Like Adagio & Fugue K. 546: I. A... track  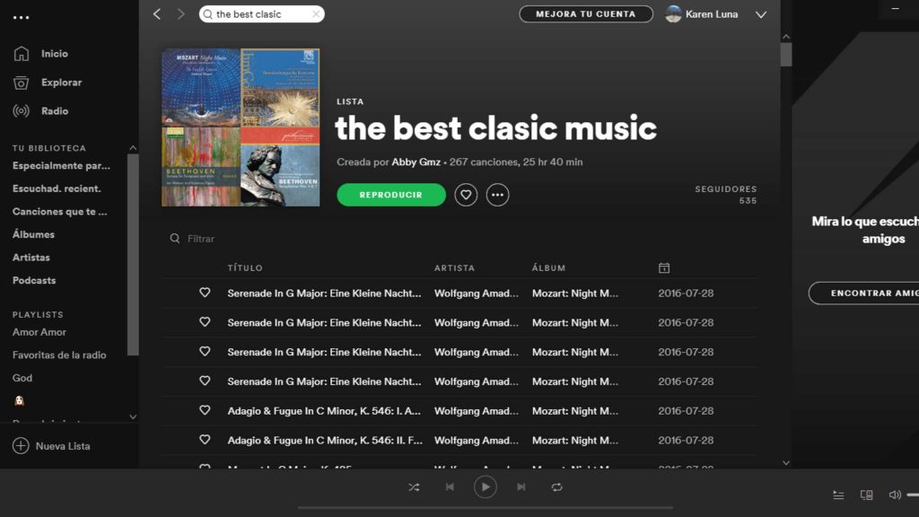coord(205,410)
